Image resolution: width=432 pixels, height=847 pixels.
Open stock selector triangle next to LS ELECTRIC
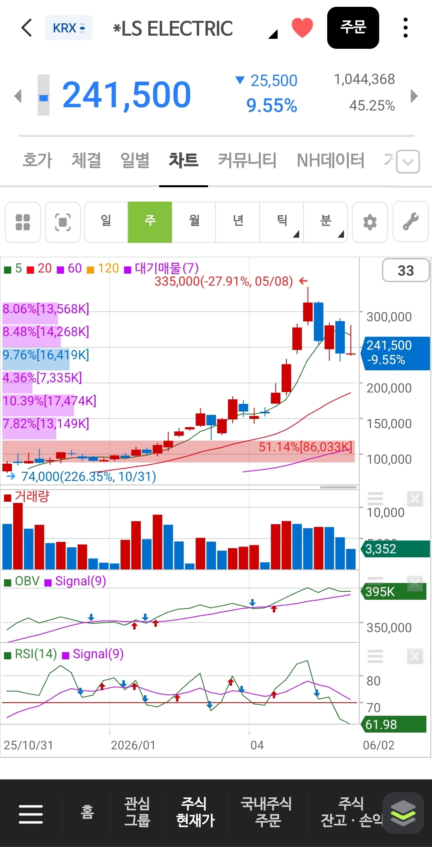[x=273, y=34]
